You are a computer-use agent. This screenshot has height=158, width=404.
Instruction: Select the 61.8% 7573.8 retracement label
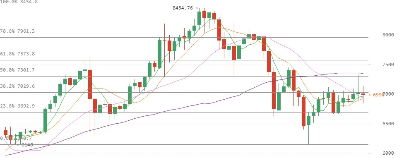pyautogui.click(x=17, y=54)
